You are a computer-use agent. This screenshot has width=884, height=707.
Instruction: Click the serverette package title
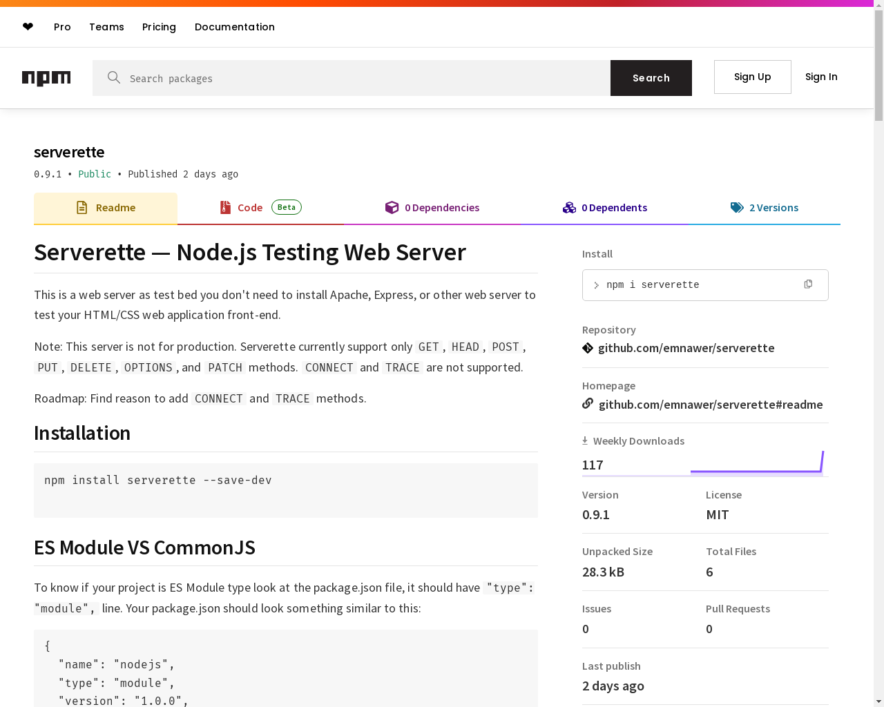[69, 152]
